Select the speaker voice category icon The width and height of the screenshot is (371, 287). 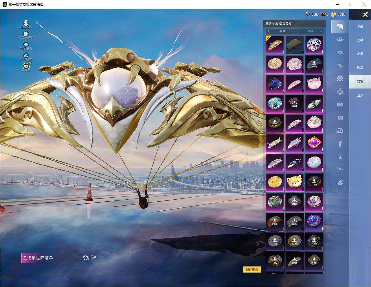(x=340, y=104)
